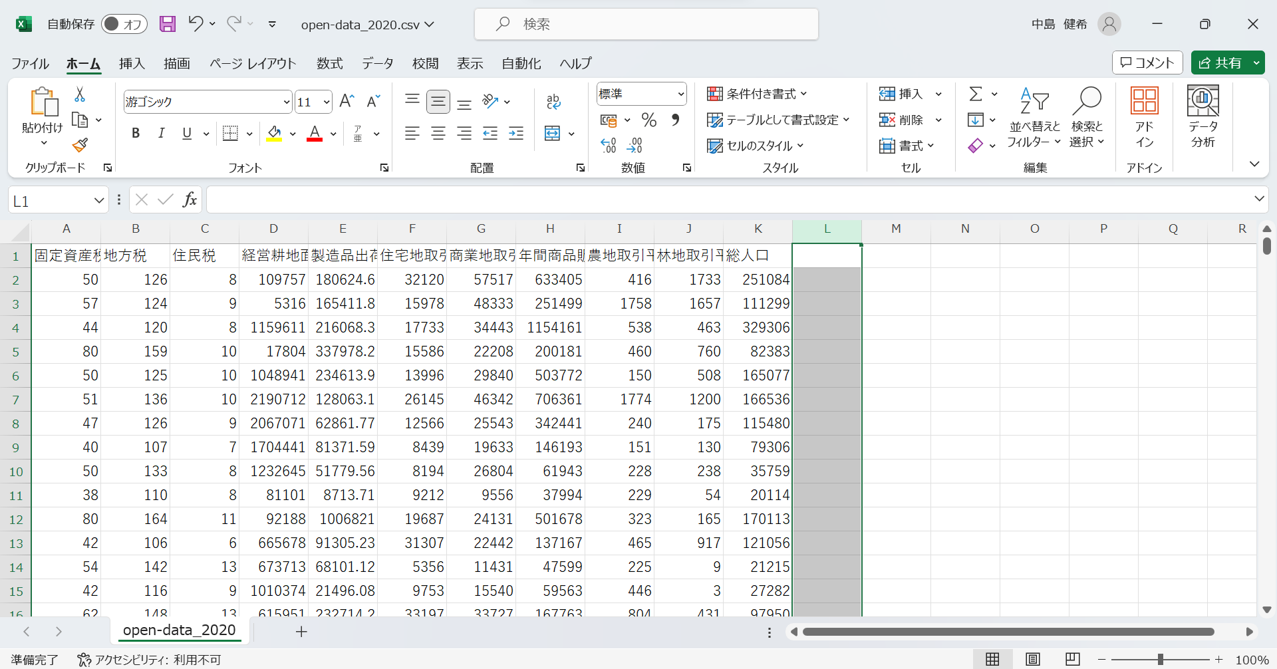The height and width of the screenshot is (669, 1277).
Task: Open the データ ribbon tab
Action: [377, 63]
